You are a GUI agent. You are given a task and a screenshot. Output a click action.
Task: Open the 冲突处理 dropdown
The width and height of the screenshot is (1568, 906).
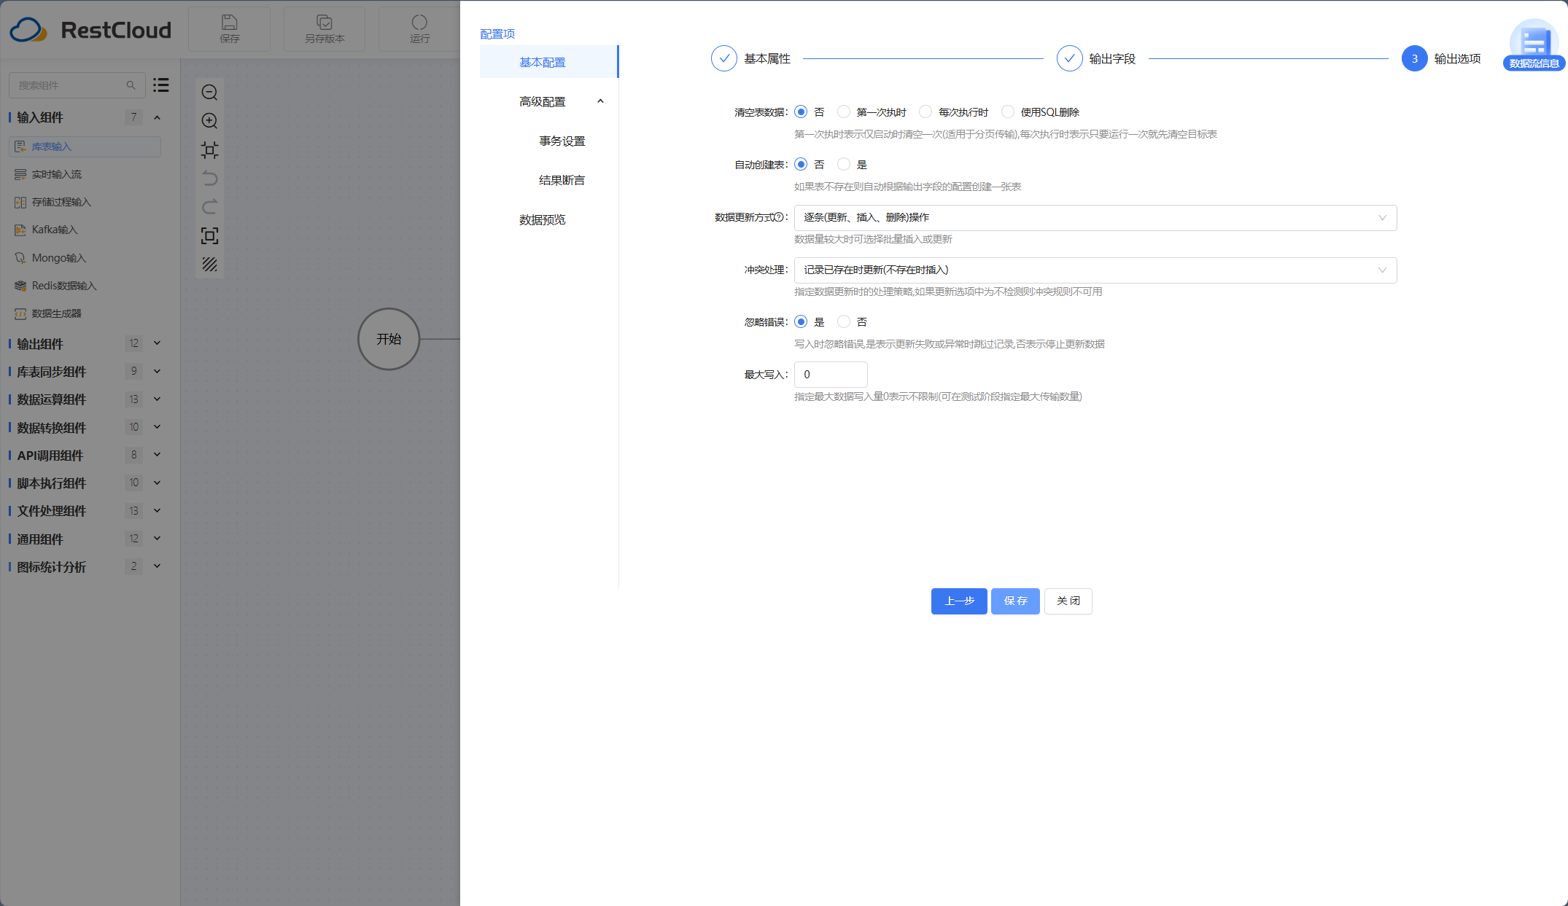[1095, 270]
